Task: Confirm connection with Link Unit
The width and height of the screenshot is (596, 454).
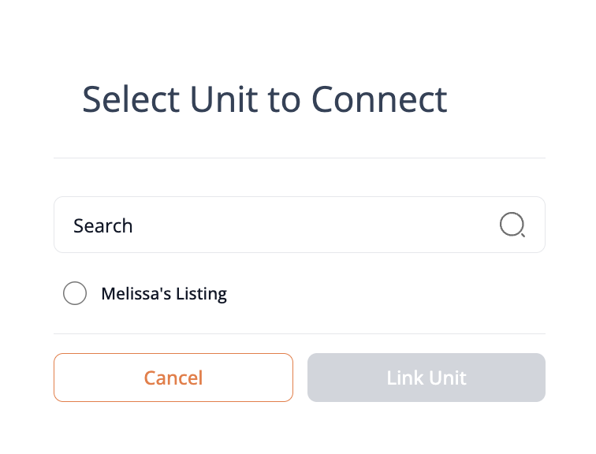Action: 427,378
